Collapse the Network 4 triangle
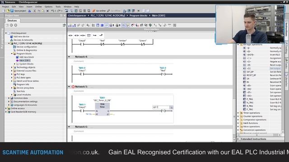This screenshot has height=162, width=289. coord(69,57)
